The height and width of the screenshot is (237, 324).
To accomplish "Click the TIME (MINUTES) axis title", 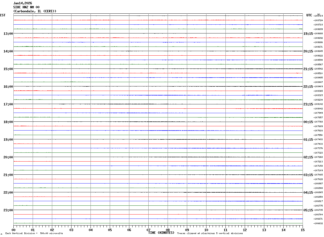I will (x=161, y=233).
